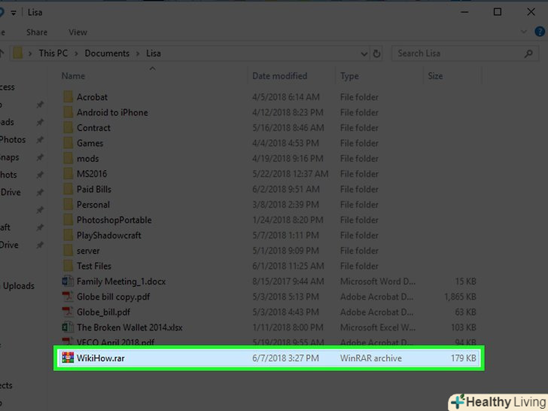Click the 8/15/2017 9:44 AM date cell
The width and height of the screenshot is (548, 411).
point(288,282)
